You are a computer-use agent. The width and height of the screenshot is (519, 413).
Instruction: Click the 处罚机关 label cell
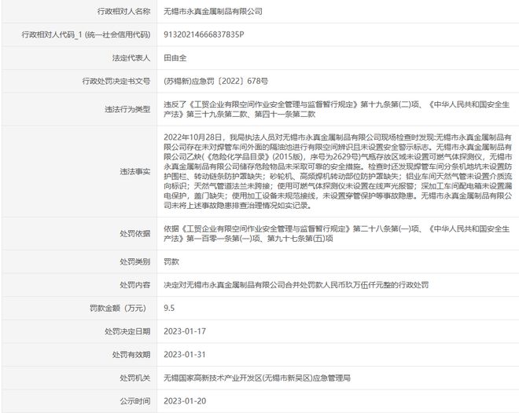(133, 376)
